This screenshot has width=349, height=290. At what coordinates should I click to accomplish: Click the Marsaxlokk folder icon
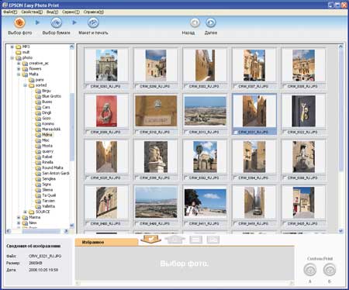(38, 129)
